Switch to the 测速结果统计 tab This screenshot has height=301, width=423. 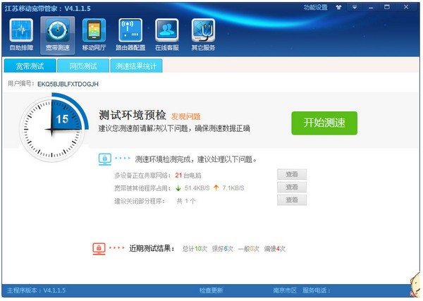[x=136, y=66]
